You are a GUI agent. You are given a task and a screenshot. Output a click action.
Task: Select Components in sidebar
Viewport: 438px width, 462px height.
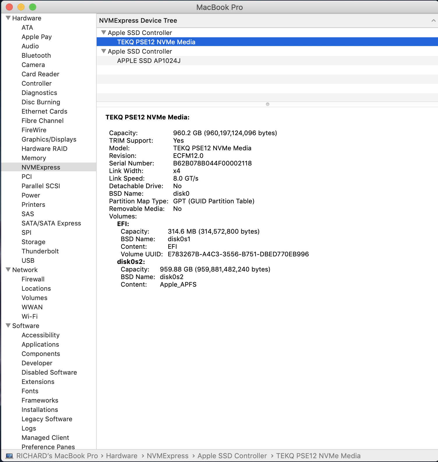click(41, 354)
